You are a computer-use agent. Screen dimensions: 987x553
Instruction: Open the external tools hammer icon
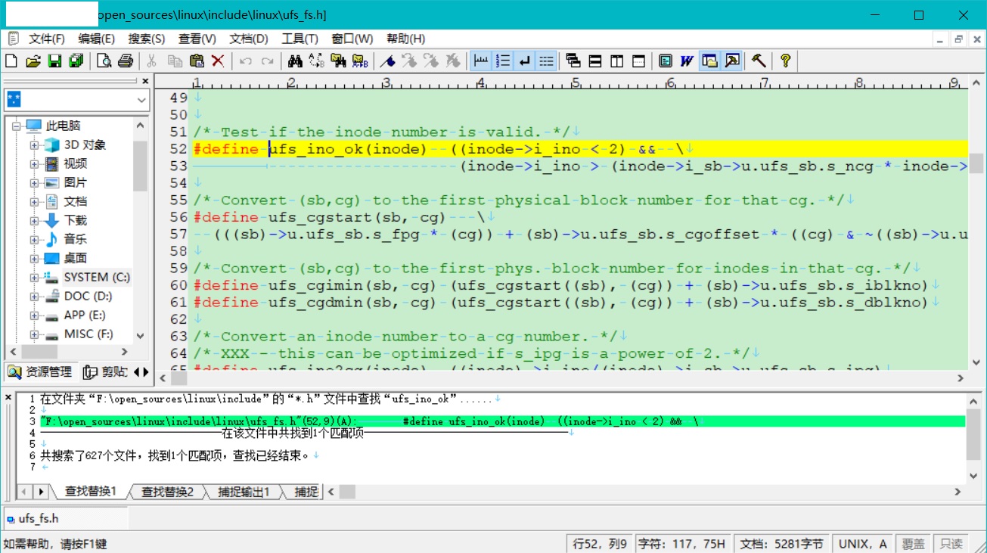(x=759, y=61)
